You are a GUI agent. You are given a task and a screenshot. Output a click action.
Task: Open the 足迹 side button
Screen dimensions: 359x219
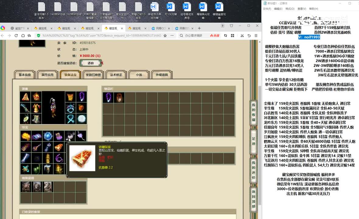(253, 141)
